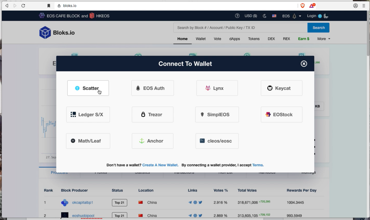Viewport: 370px width, 220px height.
Task: Open browser hamburger menu
Action: (x=364, y=5)
